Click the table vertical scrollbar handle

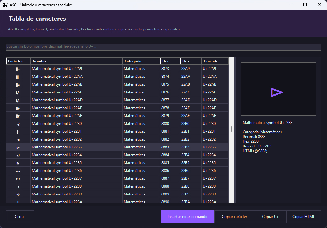(232, 129)
